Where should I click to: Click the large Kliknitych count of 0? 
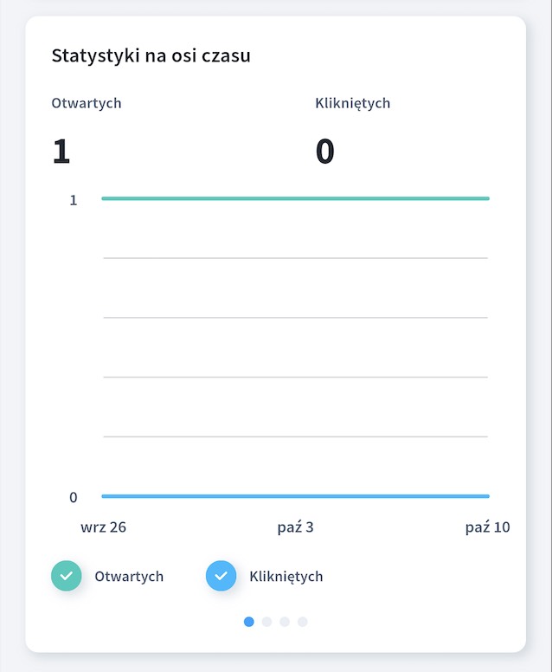pos(325,151)
